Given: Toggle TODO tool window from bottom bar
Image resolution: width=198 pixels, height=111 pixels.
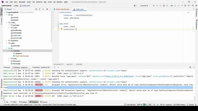Looking at the screenshot, I should (x=14, y=102).
